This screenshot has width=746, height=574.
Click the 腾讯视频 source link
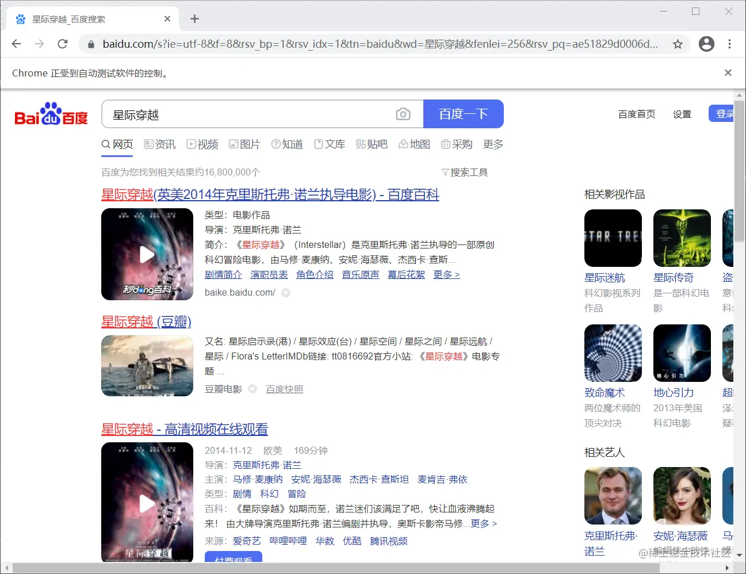tap(389, 541)
